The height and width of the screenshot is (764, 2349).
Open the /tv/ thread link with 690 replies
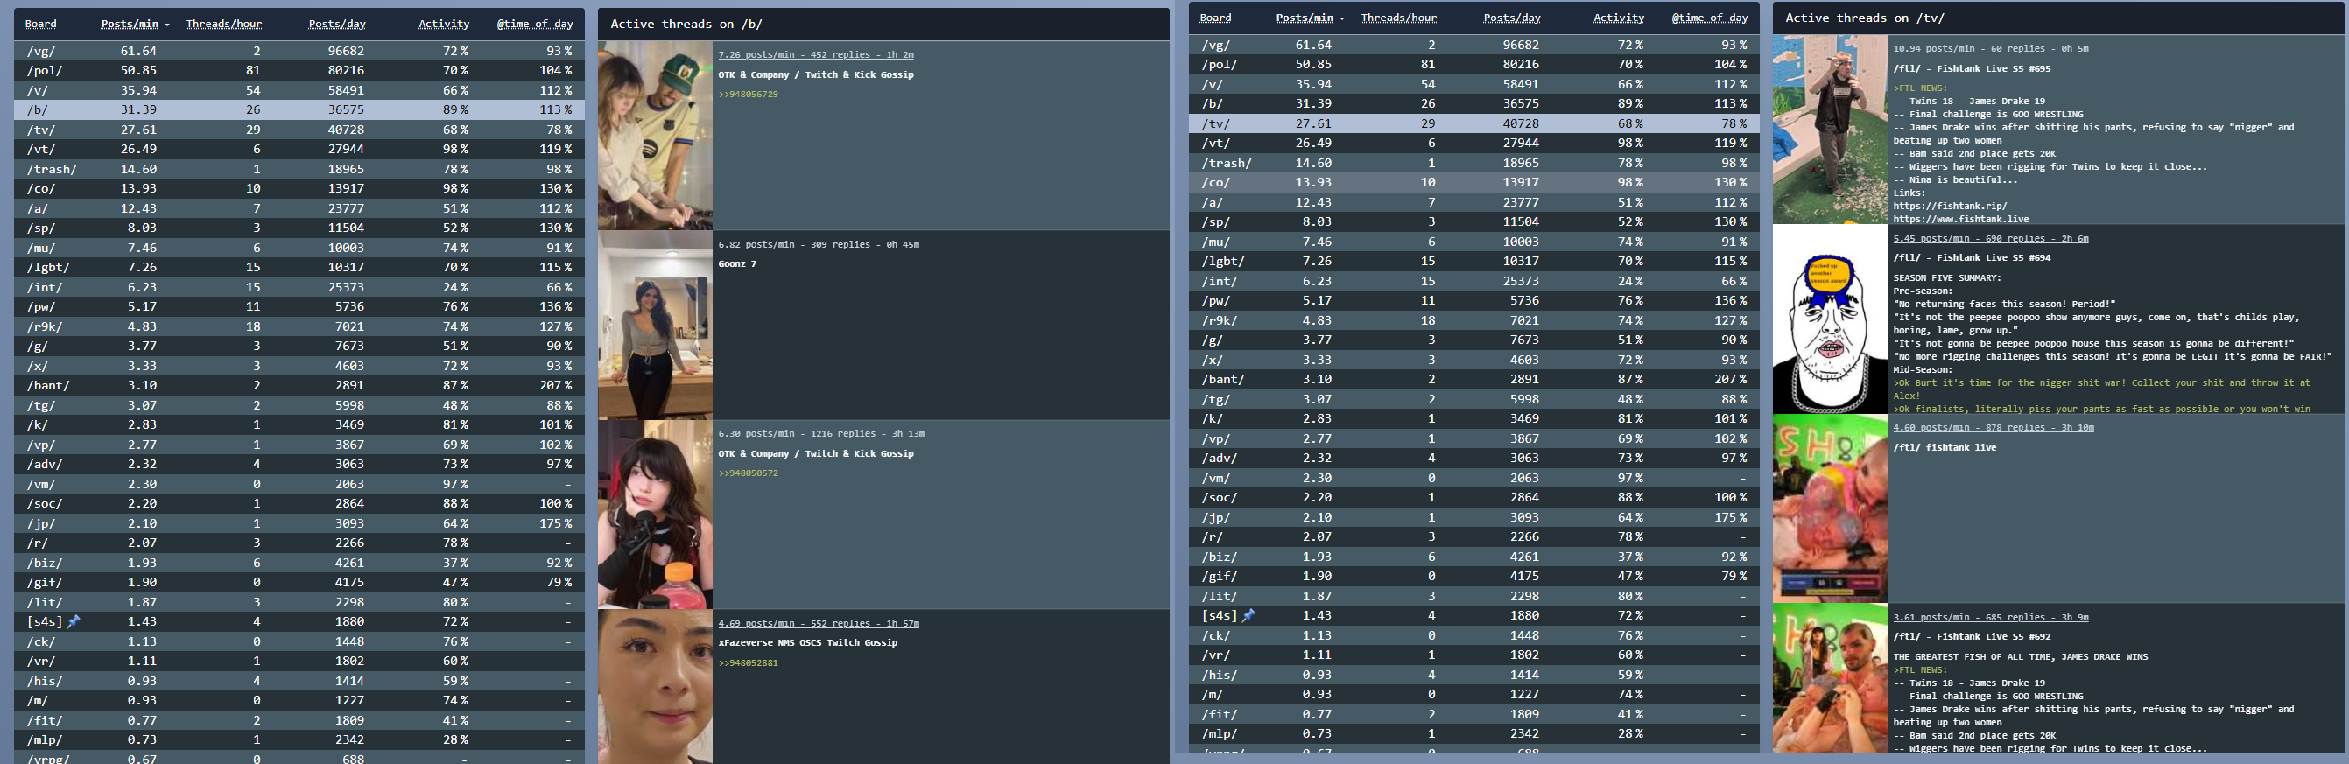click(1990, 238)
